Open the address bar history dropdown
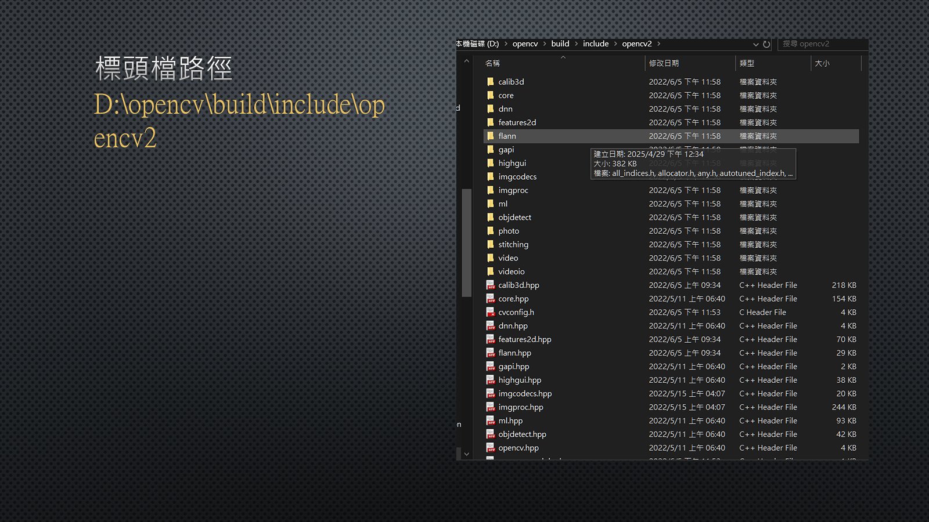The image size is (929, 522). click(x=755, y=44)
